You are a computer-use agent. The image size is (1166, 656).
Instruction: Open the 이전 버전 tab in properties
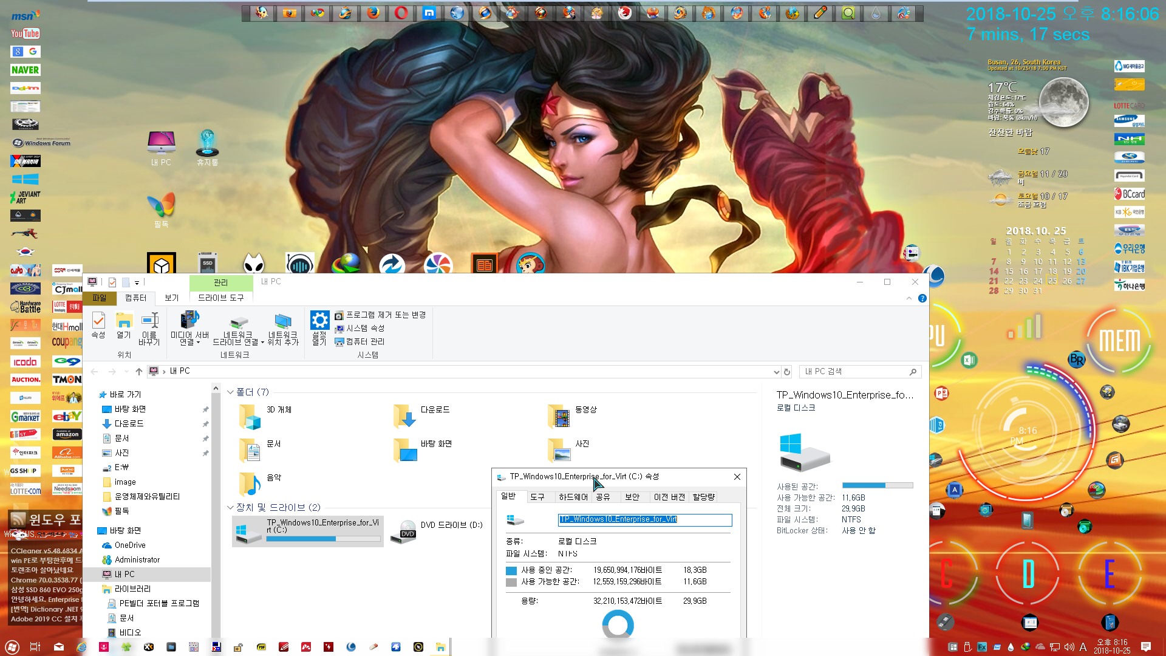[x=669, y=497]
